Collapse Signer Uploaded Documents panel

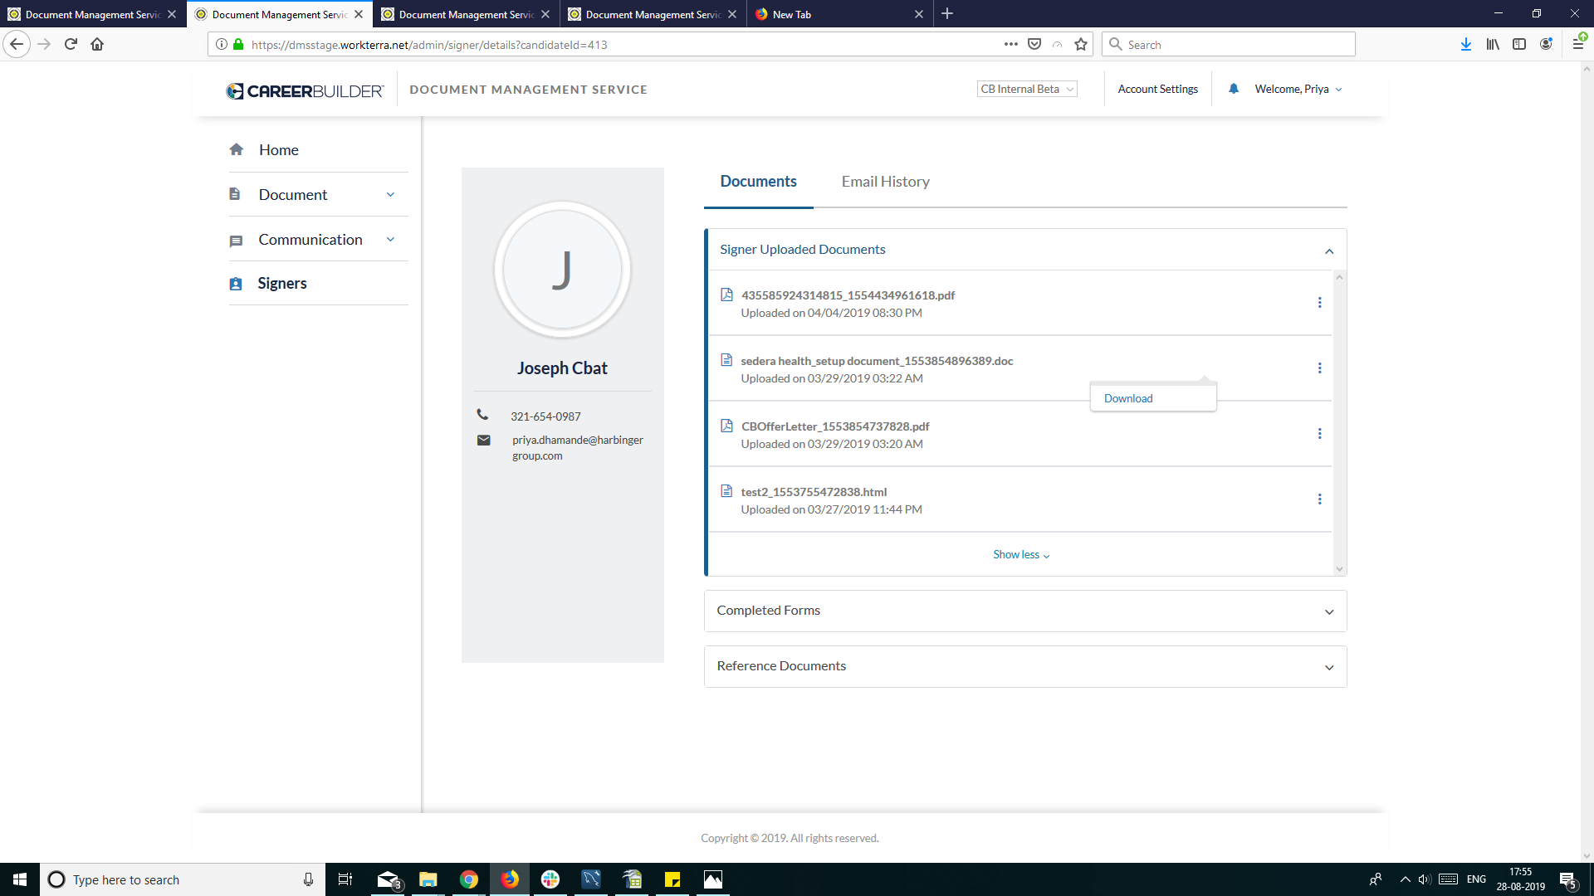pos(1328,251)
